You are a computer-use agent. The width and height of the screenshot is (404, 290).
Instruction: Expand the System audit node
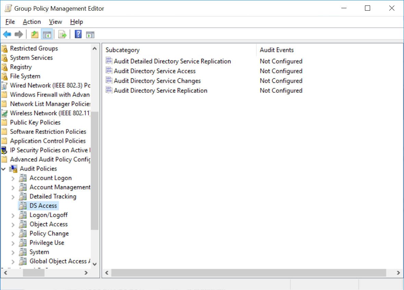(x=13, y=252)
